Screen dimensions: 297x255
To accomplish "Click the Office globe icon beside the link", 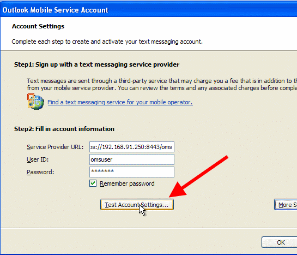I will 35,102.
